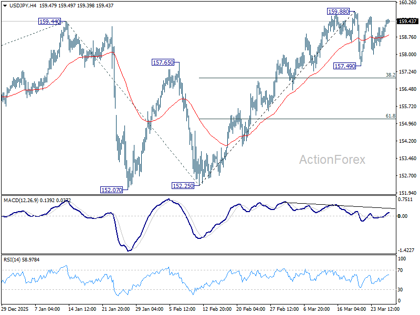This screenshot has height=315, width=420.
Task: Click the 23 Mar 12:00 time label
Action: click(x=385, y=309)
